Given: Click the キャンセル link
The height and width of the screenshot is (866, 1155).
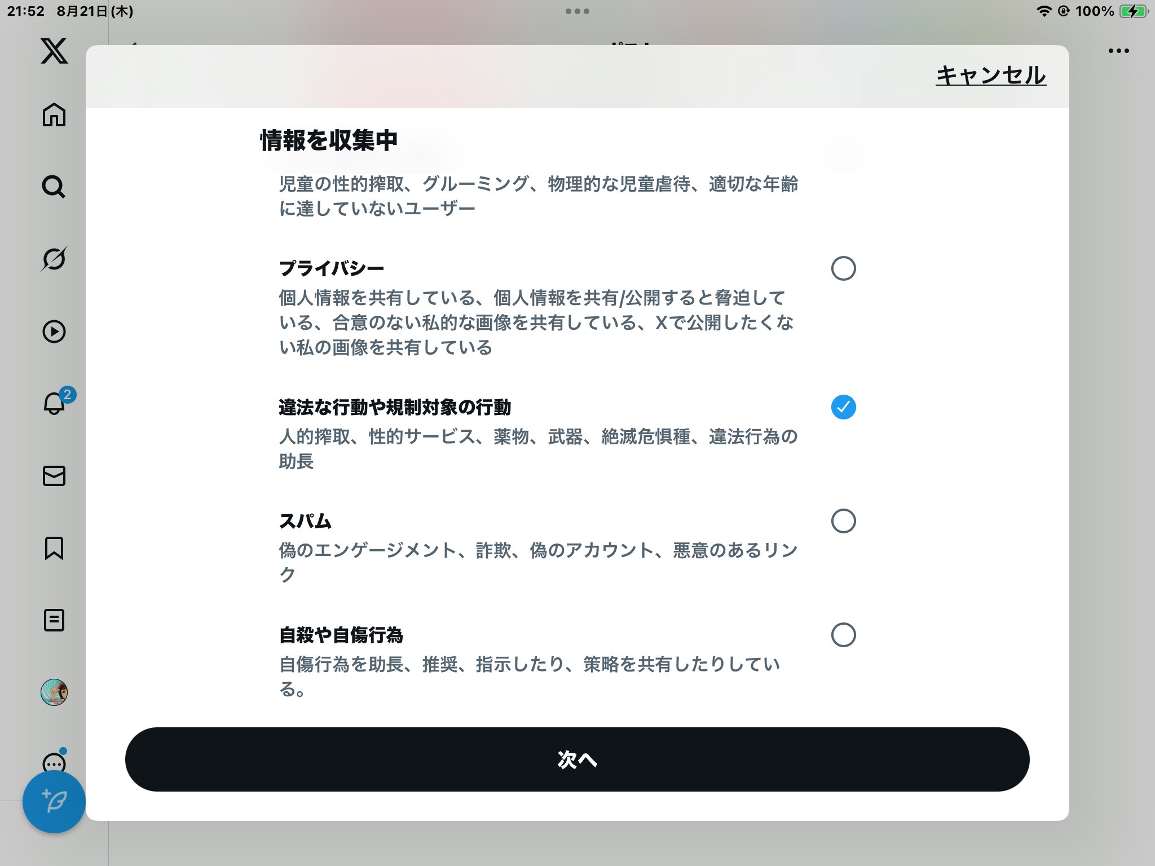Looking at the screenshot, I should (x=991, y=76).
